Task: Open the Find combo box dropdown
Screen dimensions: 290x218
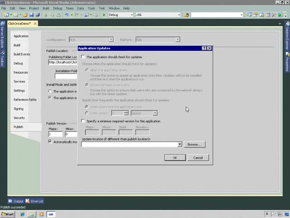Action: pos(242,15)
